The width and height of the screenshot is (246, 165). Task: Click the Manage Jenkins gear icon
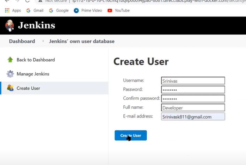coord(10,74)
